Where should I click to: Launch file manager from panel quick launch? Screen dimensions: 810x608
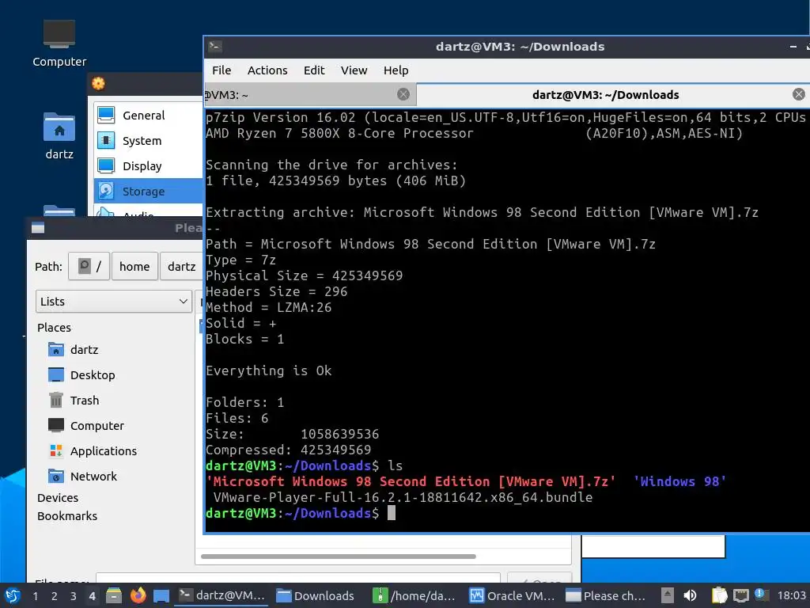[114, 595]
